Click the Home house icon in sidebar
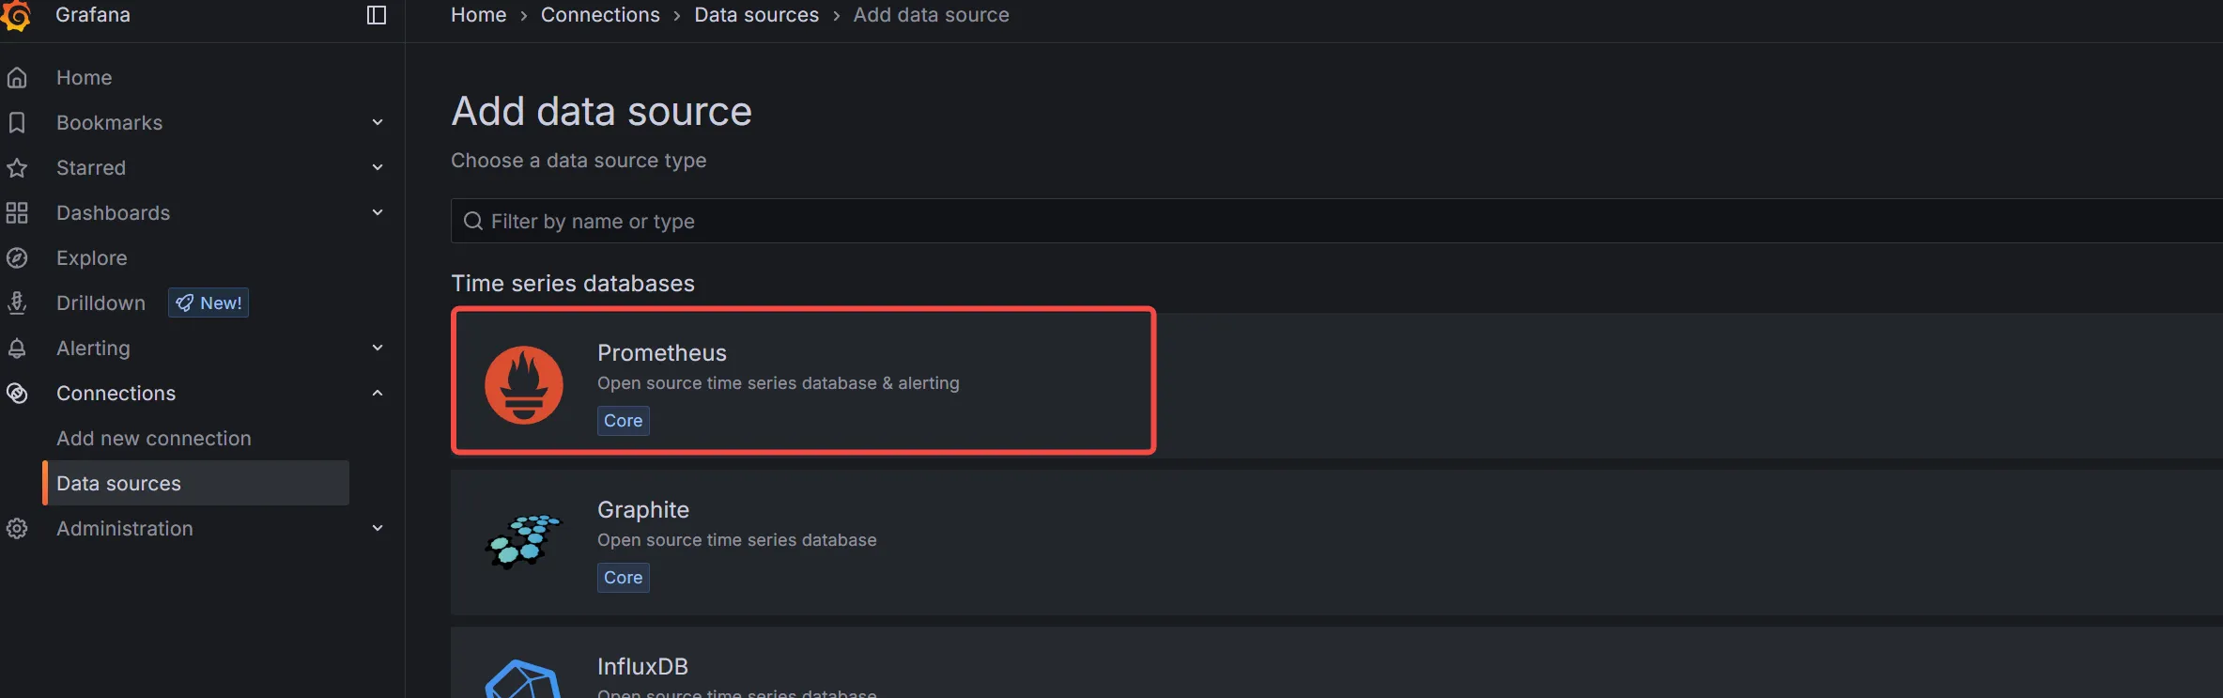Viewport: 2223px width, 698px height. coord(17,78)
